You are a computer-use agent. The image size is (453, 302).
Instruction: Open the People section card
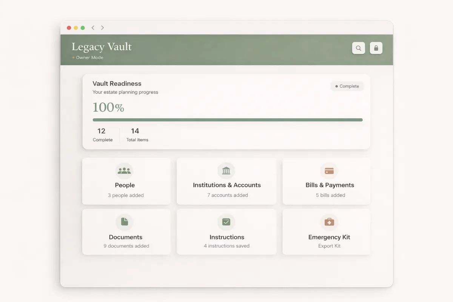tap(126, 181)
